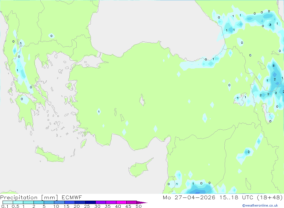The width and height of the screenshot is (284, 208).
Task: Click the legend tick label '50'
Action: coord(139,206)
